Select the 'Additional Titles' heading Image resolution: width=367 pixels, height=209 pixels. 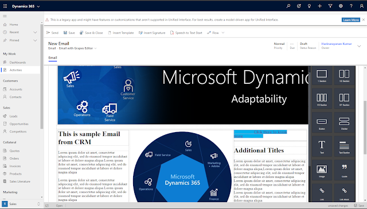(x=259, y=150)
